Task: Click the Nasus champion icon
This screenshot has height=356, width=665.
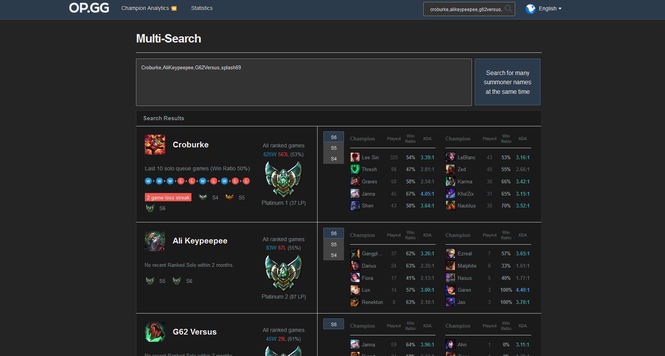Action: 450,278
